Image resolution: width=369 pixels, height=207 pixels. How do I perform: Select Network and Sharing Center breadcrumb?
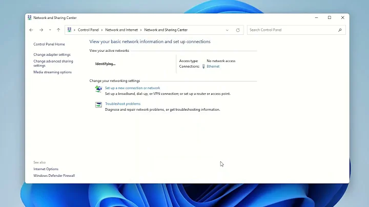click(166, 30)
